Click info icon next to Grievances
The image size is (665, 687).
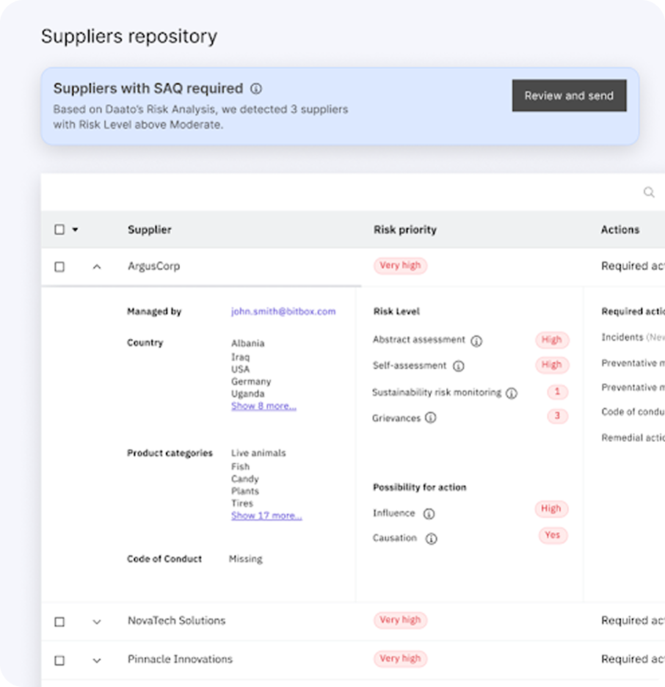[431, 418]
